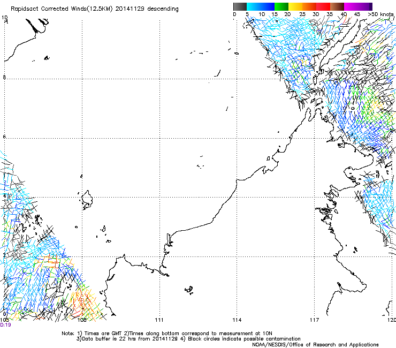
Task: Click the 'Data buffer is 22 hrs' note
Action: tap(106, 339)
